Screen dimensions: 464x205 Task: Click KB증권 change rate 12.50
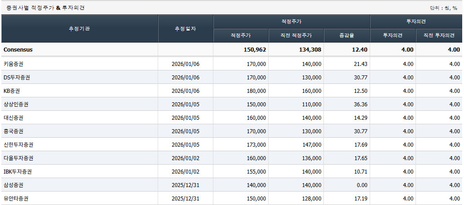coord(361,91)
